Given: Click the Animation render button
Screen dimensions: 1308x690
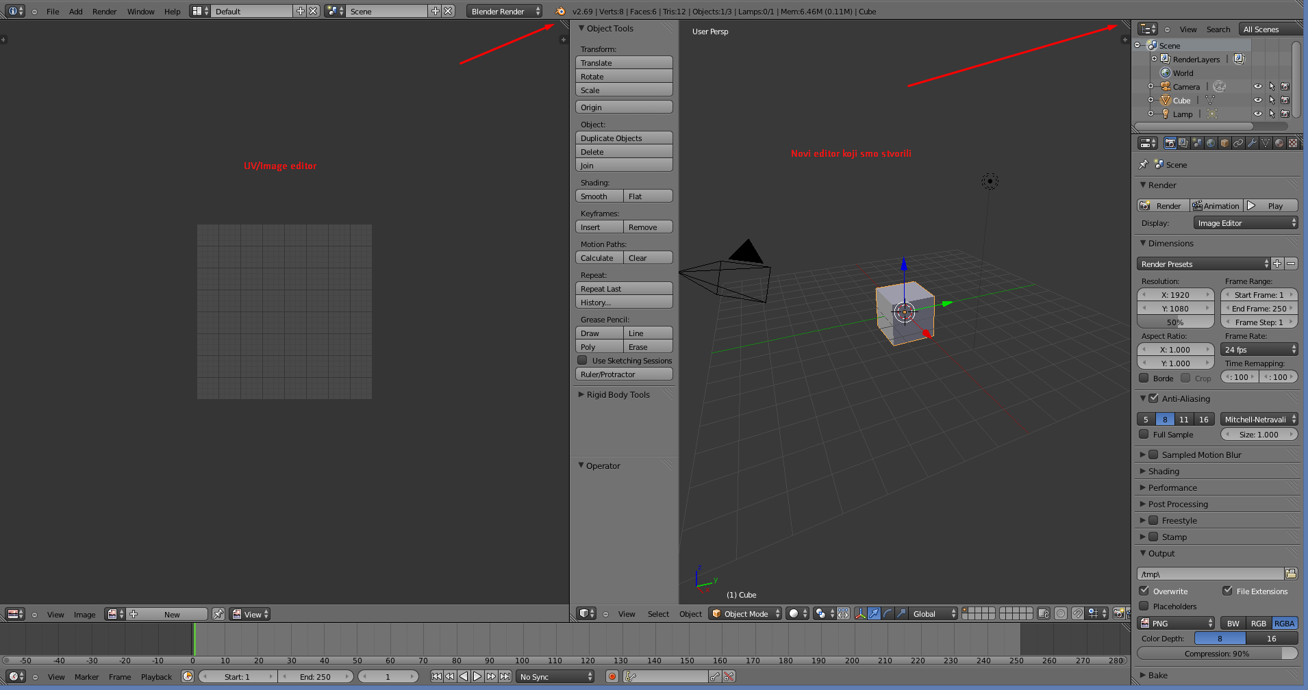Looking at the screenshot, I should [x=1216, y=205].
